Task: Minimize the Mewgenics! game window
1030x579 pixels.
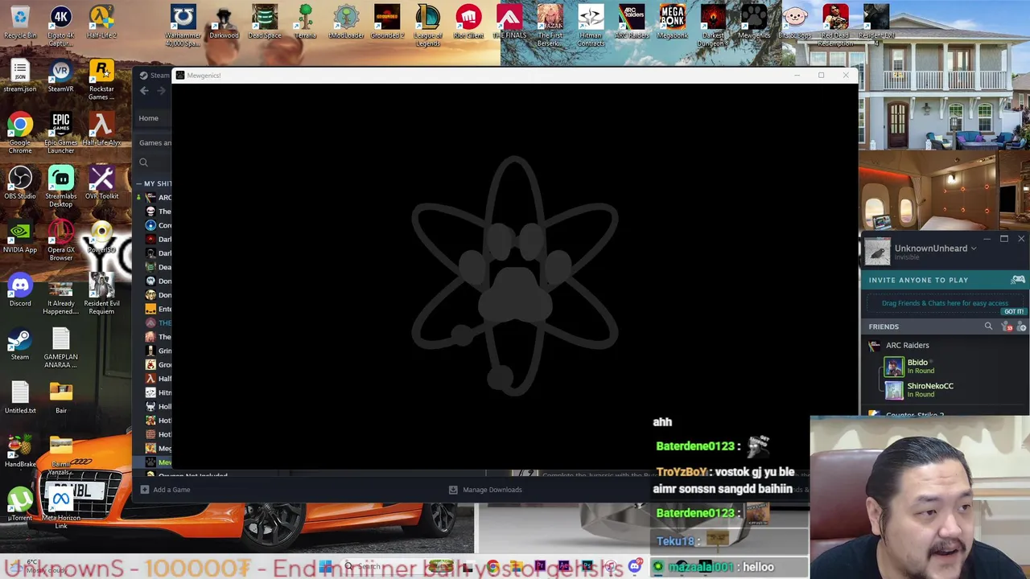Action: coord(797,76)
